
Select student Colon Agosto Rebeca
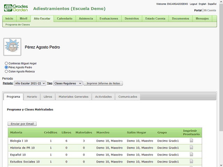point(6,71)
